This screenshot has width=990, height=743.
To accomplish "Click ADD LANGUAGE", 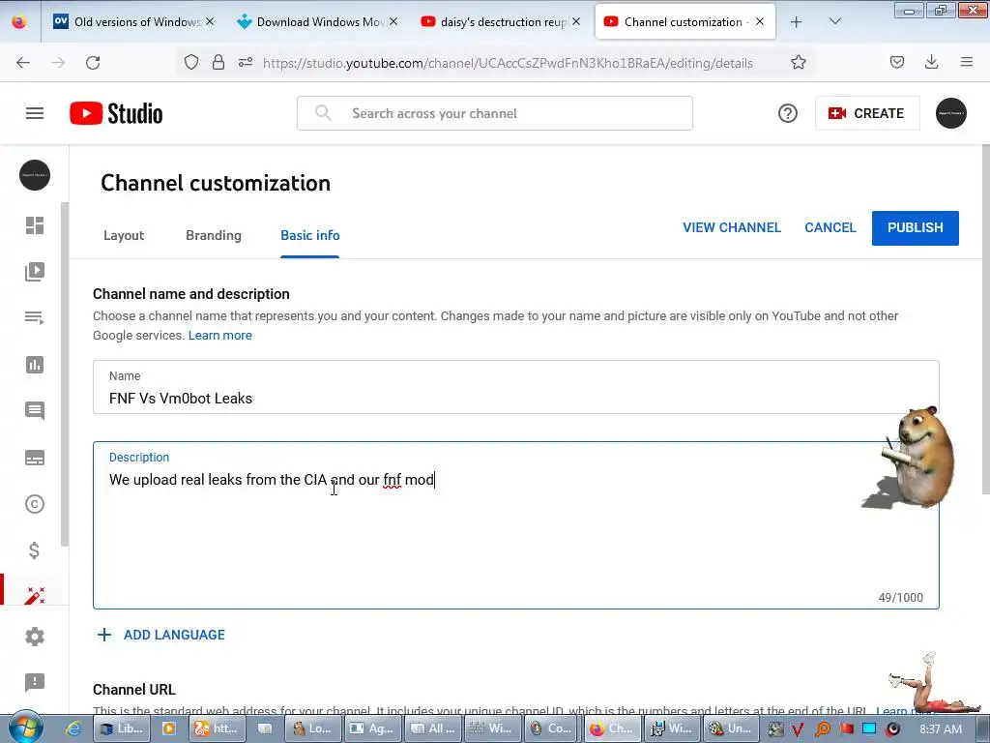I will tap(161, 635).
